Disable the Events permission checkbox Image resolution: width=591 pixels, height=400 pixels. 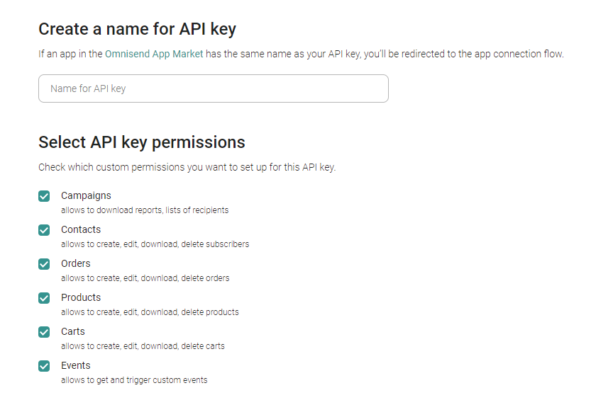(44, 366)
